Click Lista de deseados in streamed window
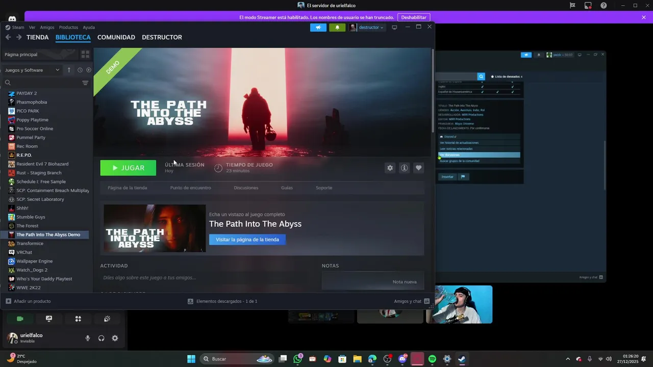 (x=507, y=76)
